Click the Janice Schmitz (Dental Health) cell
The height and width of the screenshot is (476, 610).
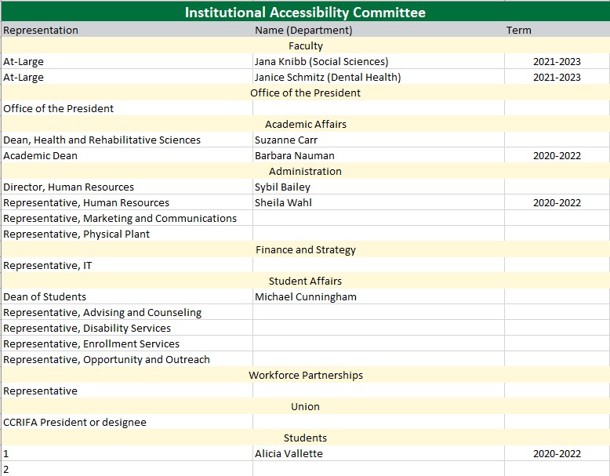[x=328, y=77]
